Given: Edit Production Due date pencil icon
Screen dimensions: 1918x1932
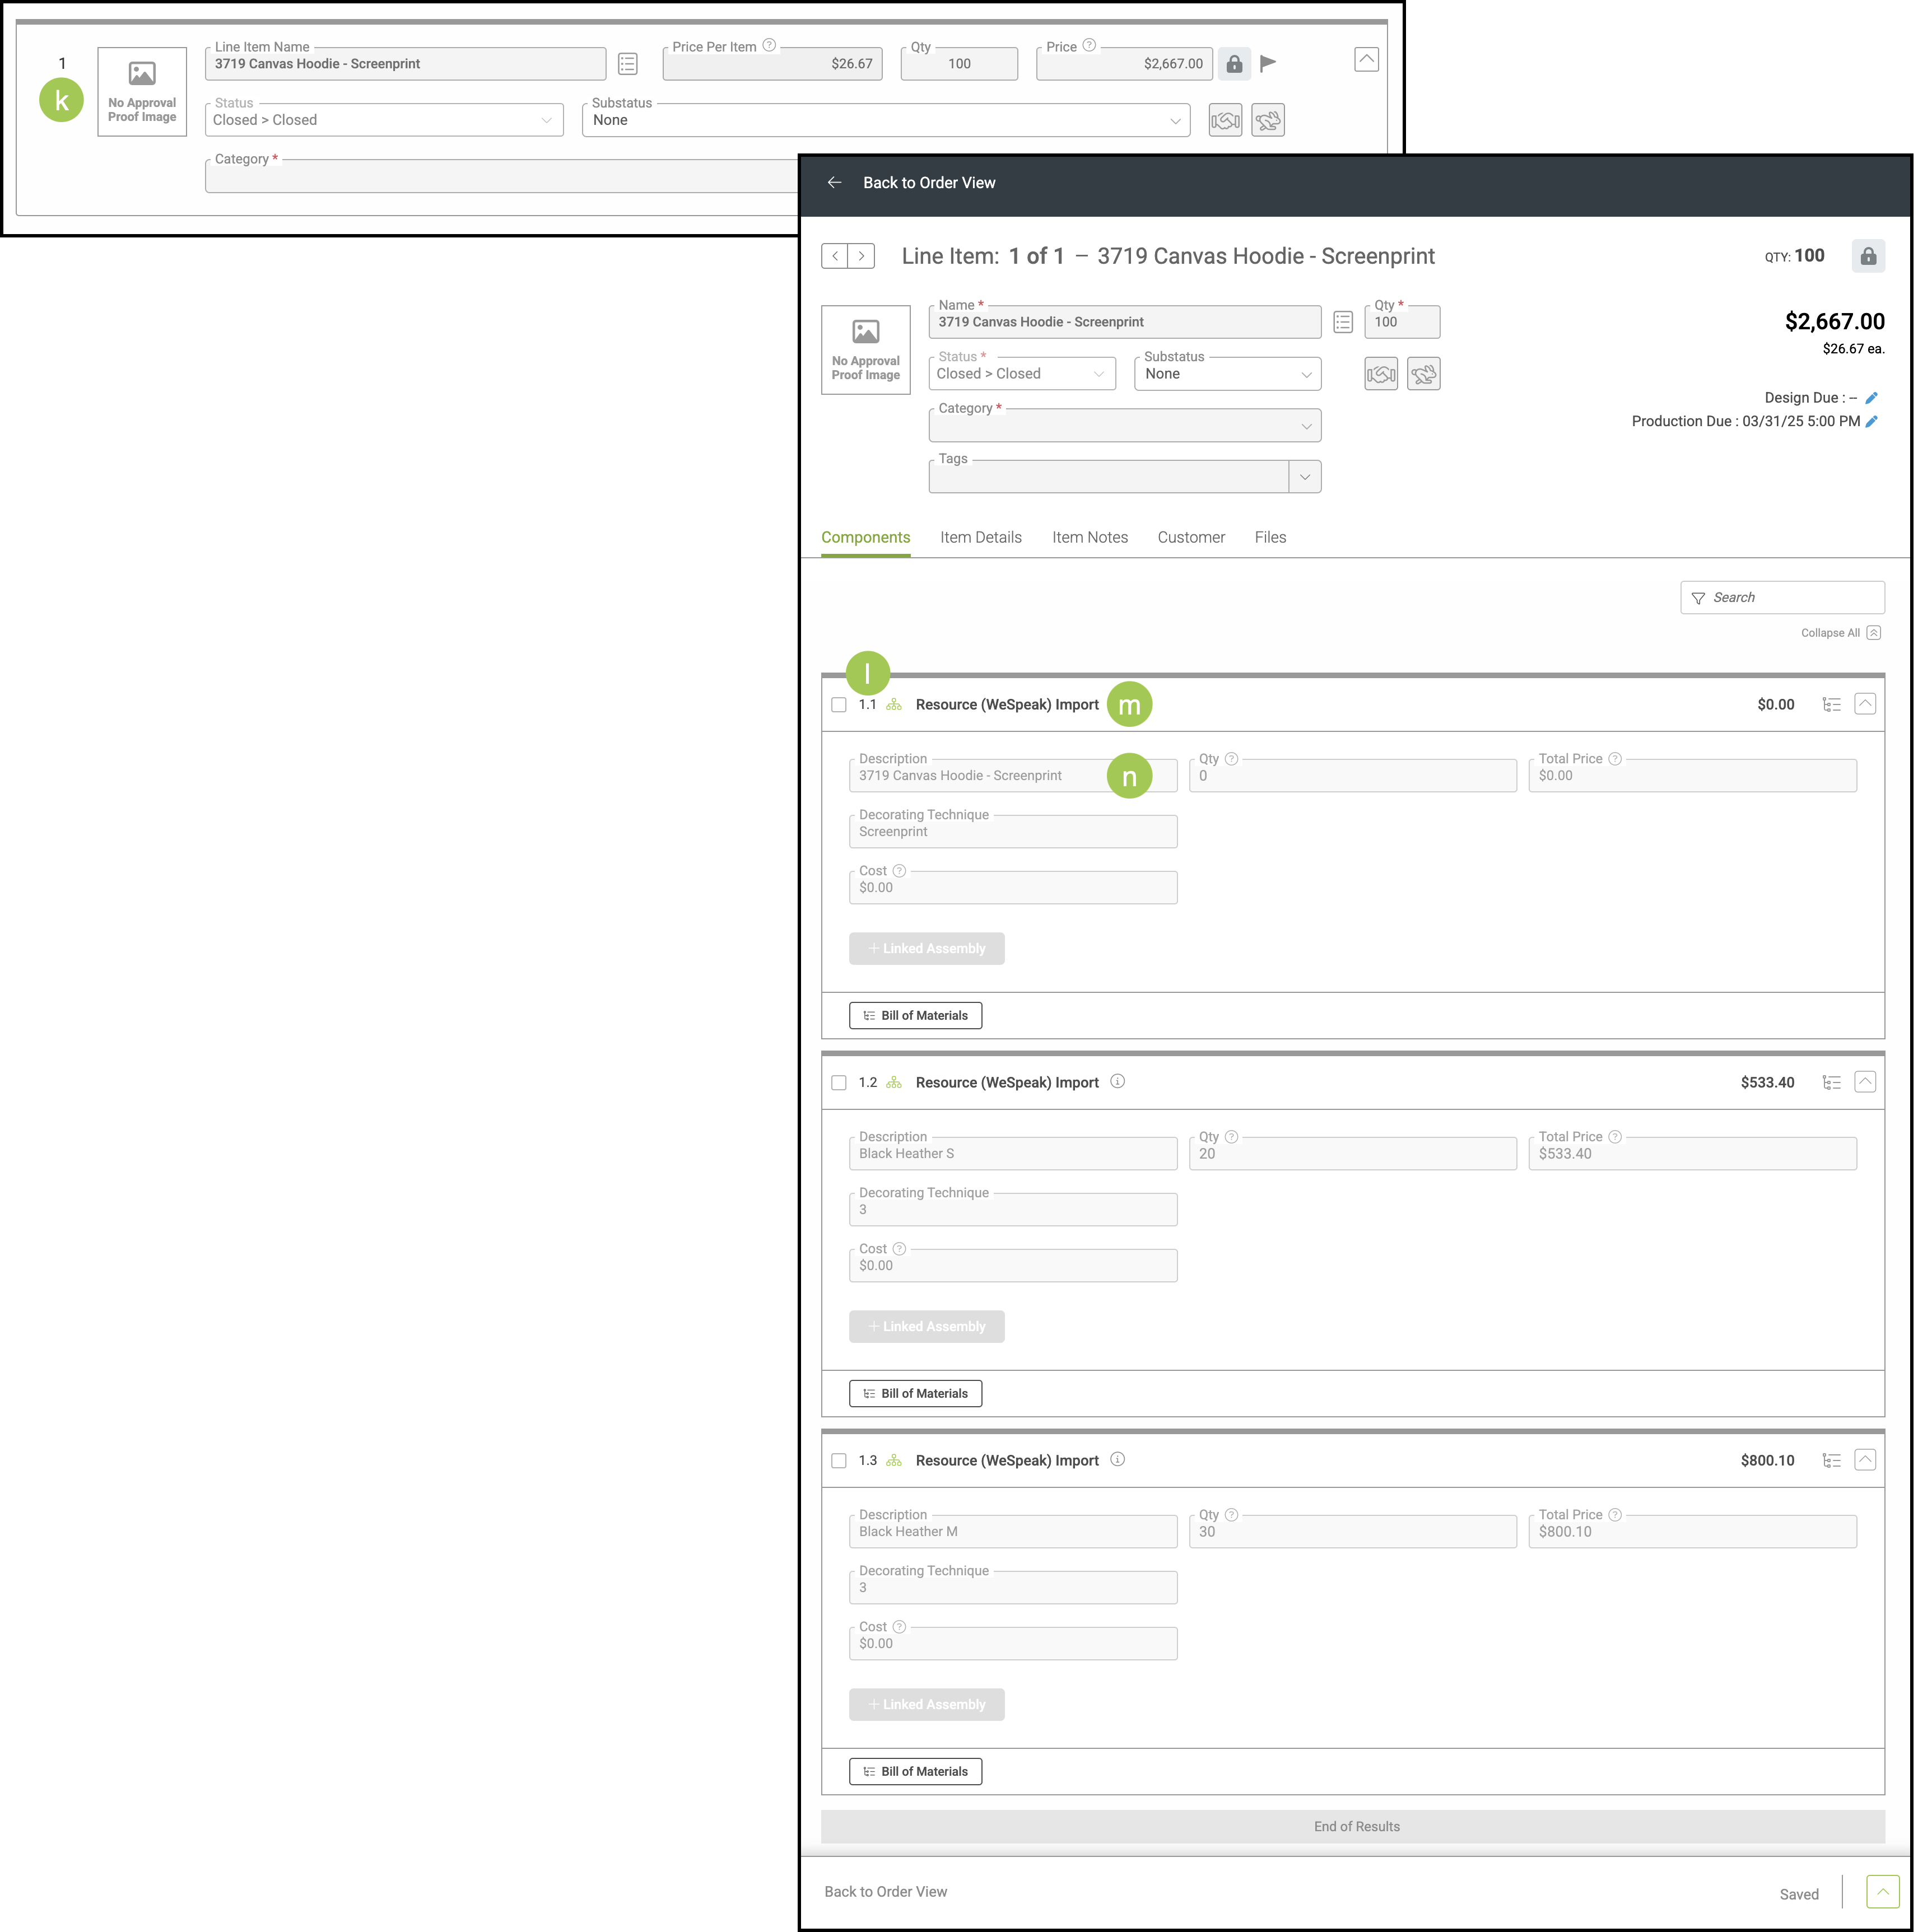Looking at the screenshot, I should (x=1871, y=422).
